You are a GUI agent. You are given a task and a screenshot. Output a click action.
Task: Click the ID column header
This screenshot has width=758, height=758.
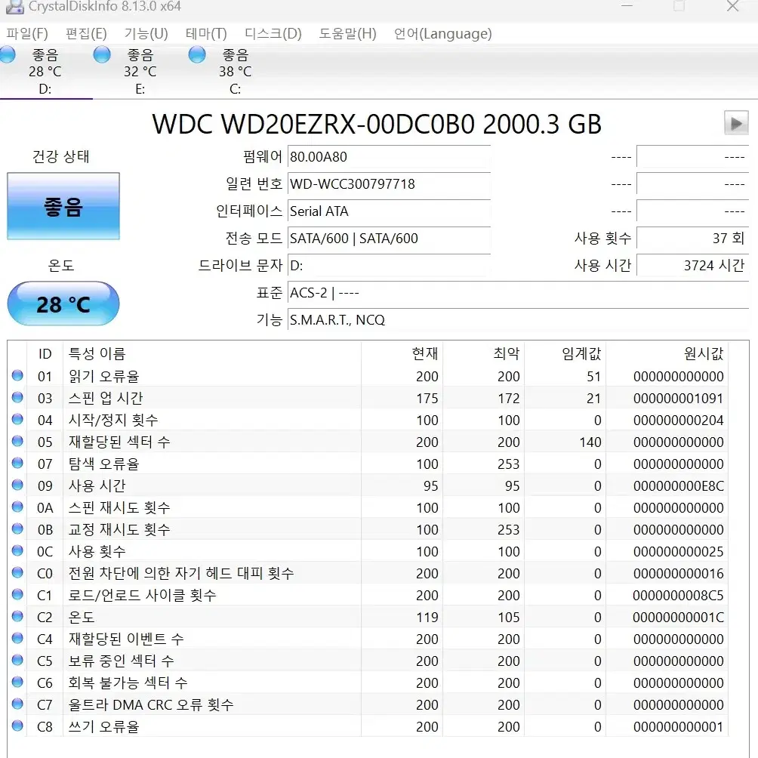[45, 354]
